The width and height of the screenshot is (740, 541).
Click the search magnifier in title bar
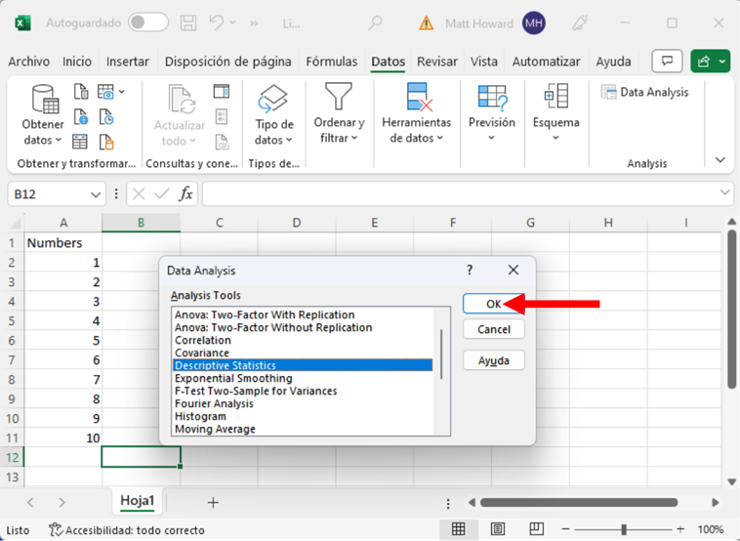(x=376, y=22)
